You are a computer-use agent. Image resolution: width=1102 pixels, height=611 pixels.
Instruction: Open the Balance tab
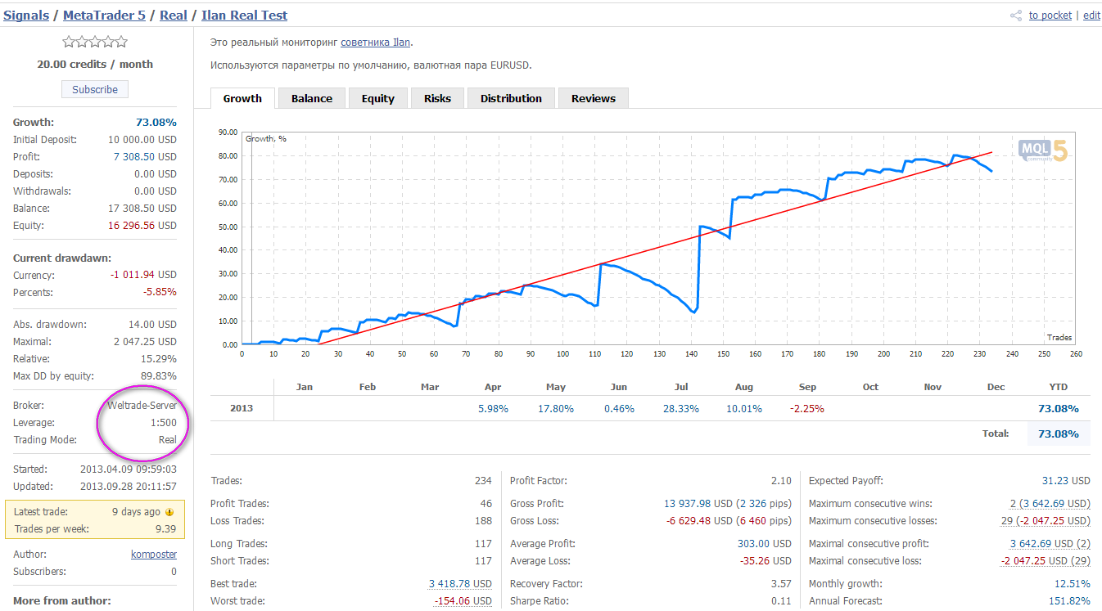click(x=312, y=98)
